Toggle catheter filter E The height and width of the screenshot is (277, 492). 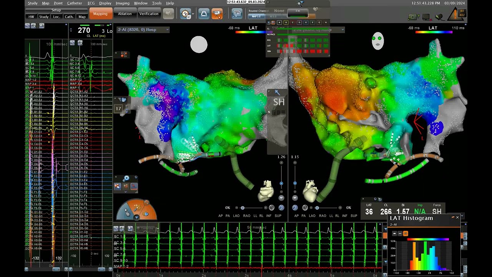[306, 23]
